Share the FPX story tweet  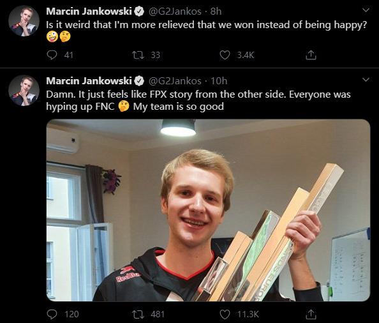(311, 314)
